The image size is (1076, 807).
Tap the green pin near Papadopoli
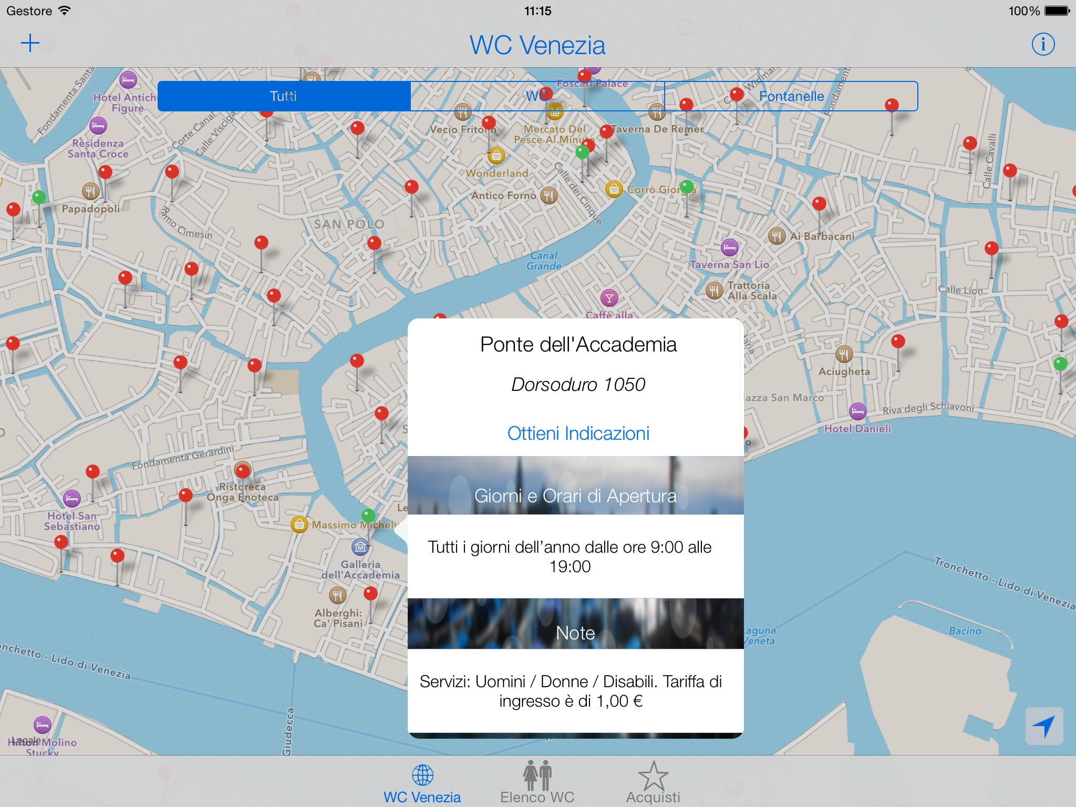[39, 198]
